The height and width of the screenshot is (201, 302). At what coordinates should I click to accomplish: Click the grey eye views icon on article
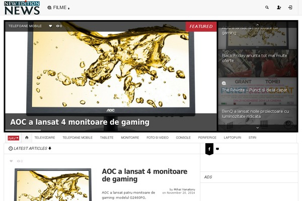click(19, 161)
